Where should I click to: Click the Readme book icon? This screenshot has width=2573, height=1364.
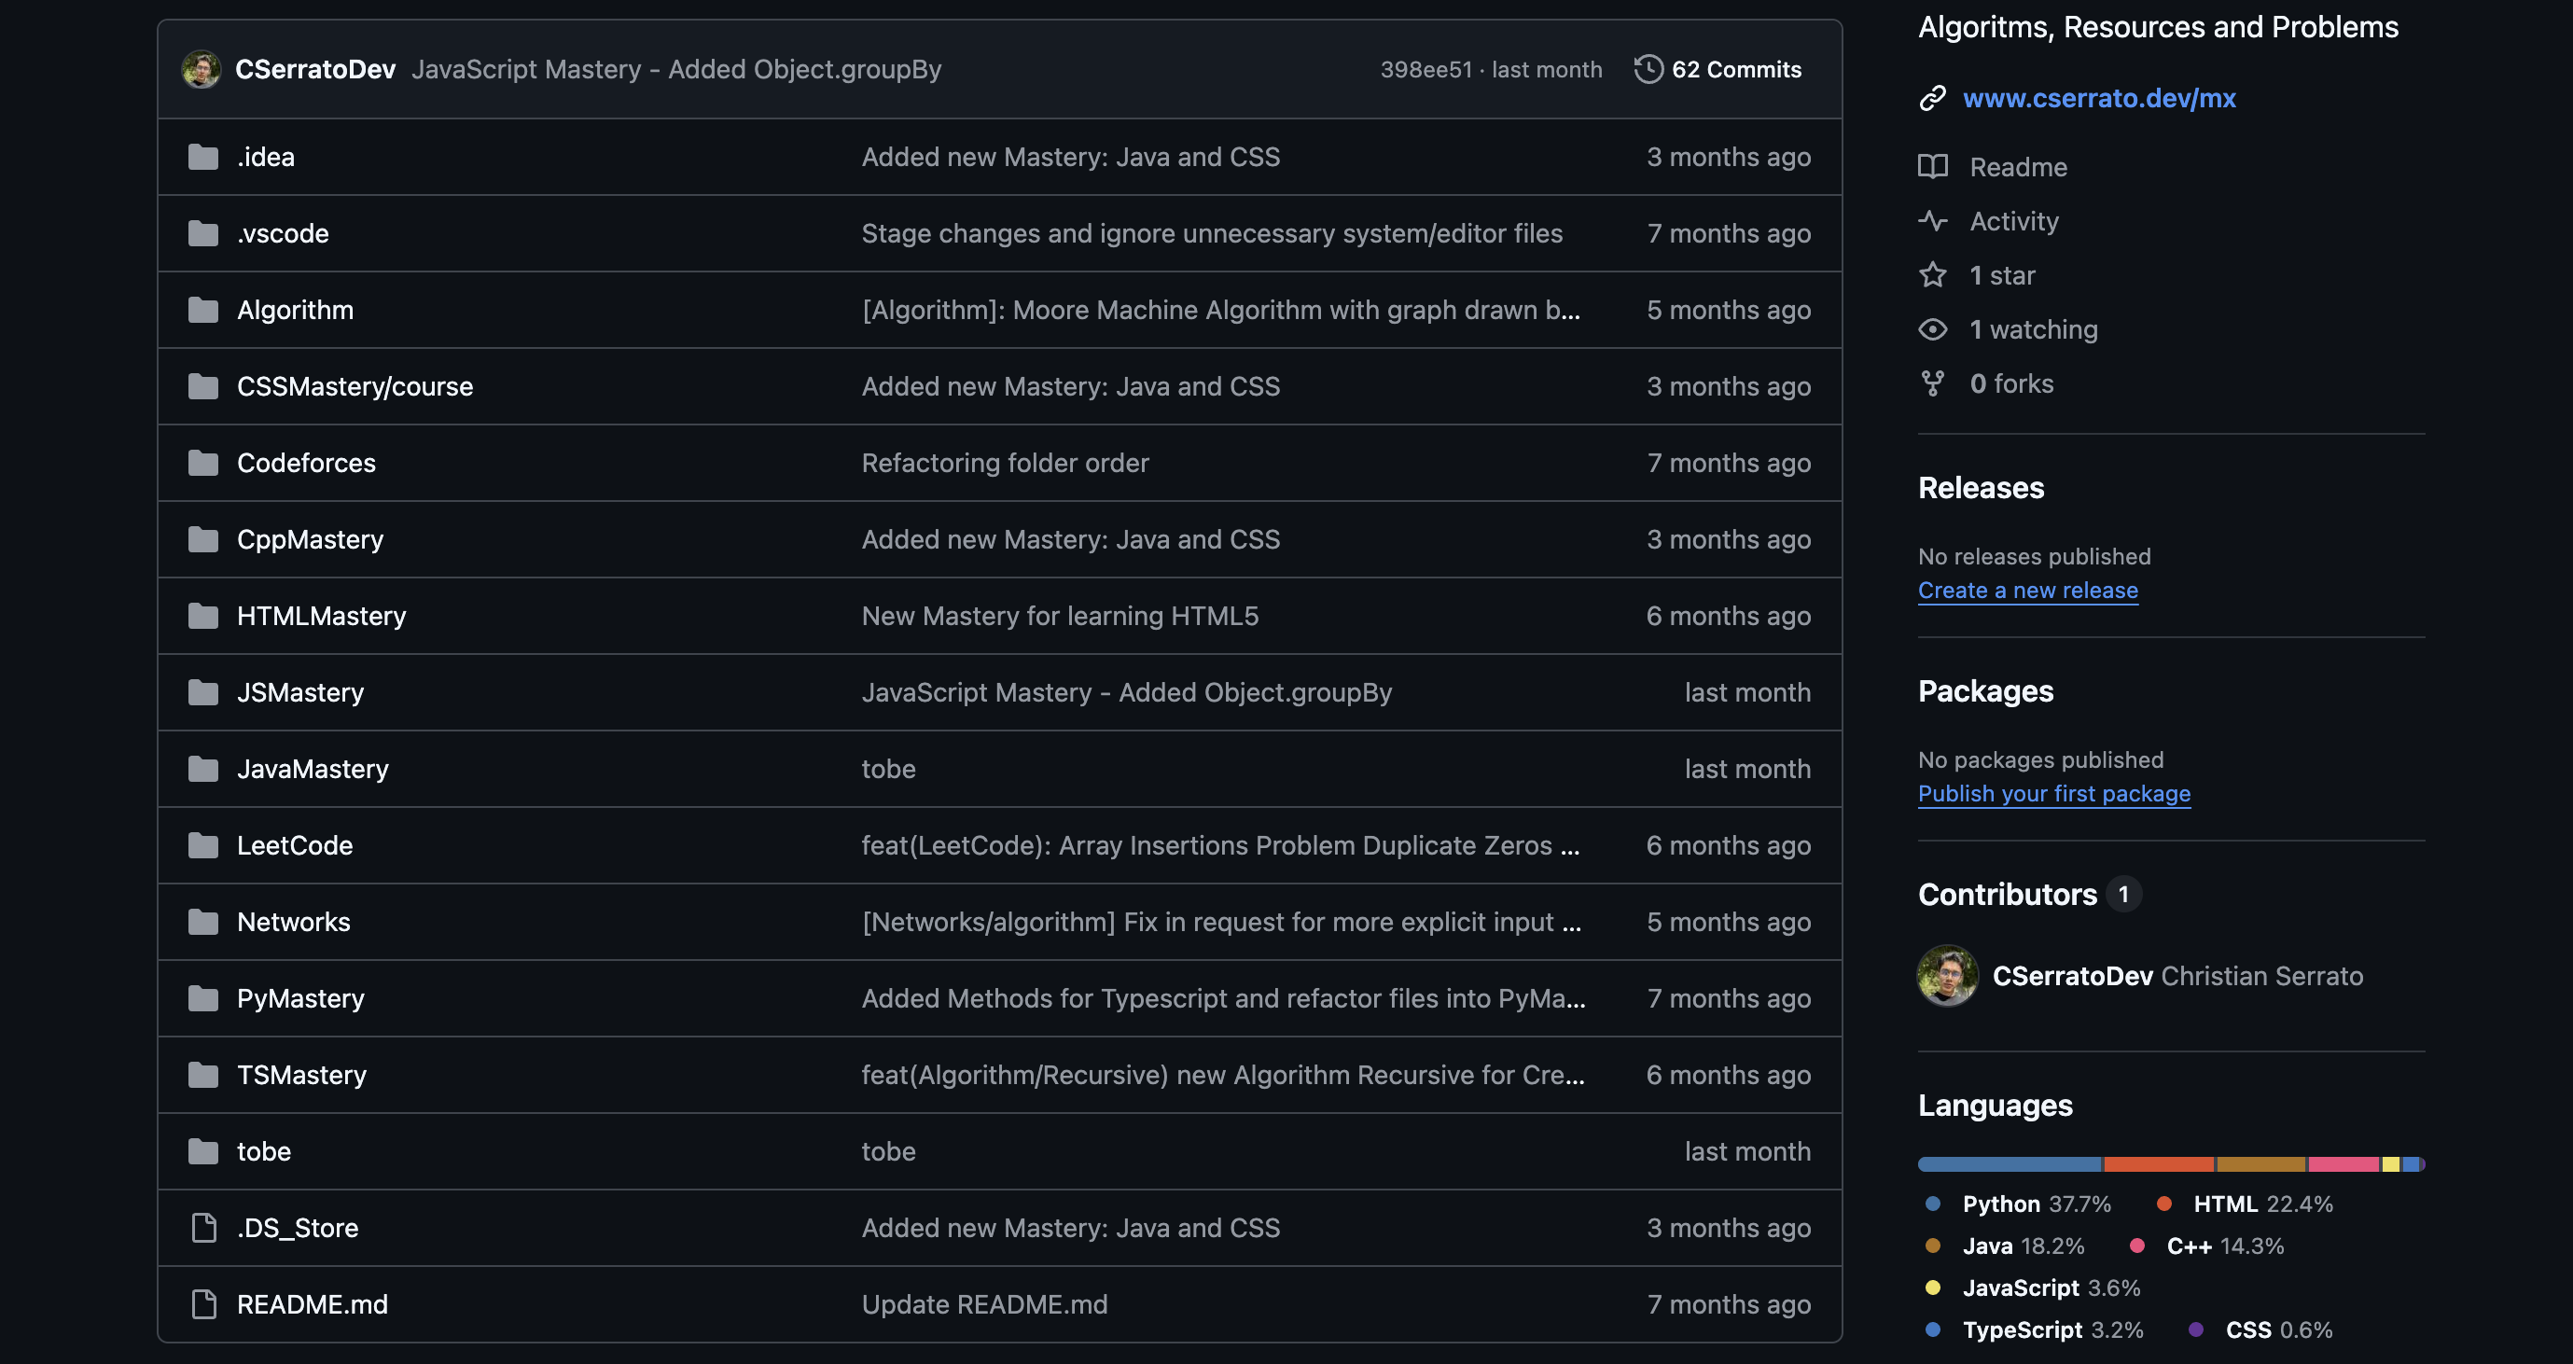coord(1933,167)
